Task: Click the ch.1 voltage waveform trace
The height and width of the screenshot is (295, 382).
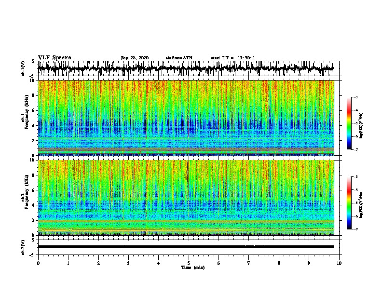Action: pyautogui.click(x=186, y=68)
